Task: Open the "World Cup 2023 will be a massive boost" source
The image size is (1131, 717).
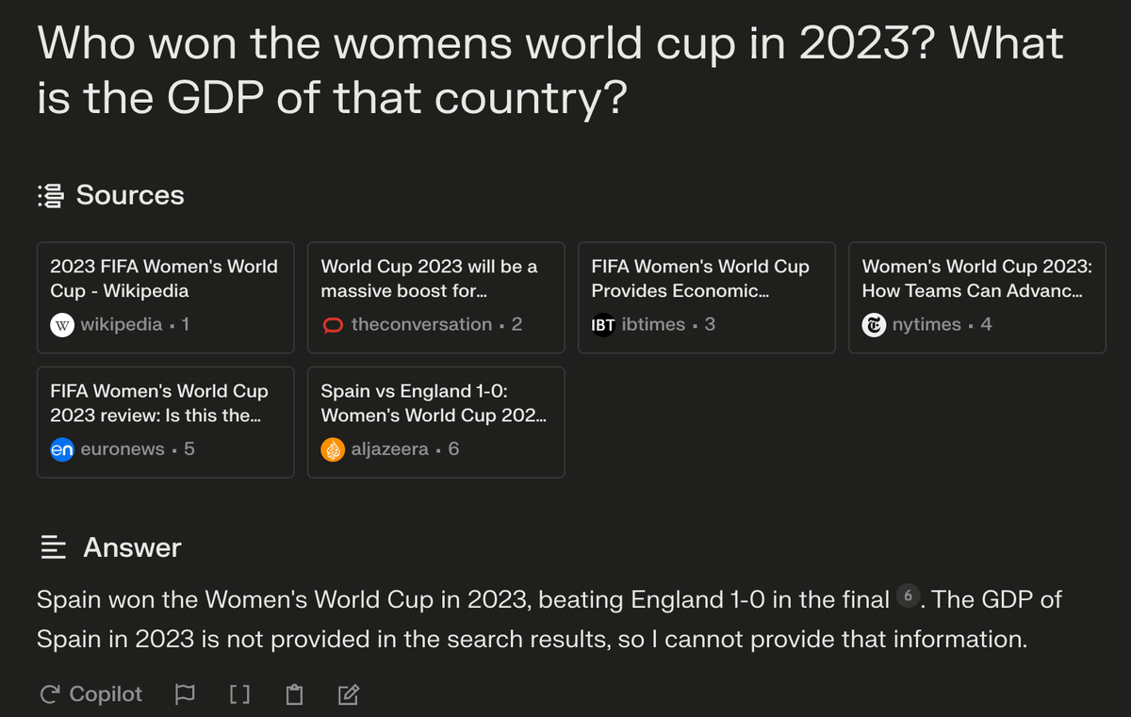Action: [x=435, y=279]
